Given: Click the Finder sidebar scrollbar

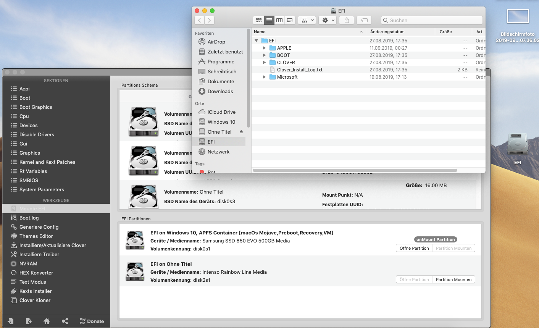Looking at the screenshot, I should (249, 78).
